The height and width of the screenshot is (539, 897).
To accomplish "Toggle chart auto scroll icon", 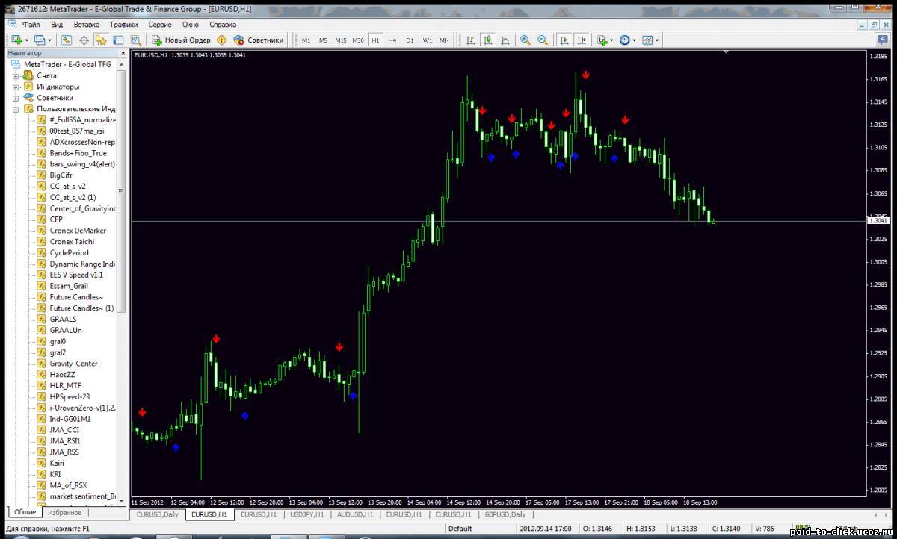I will pos(564,40).
